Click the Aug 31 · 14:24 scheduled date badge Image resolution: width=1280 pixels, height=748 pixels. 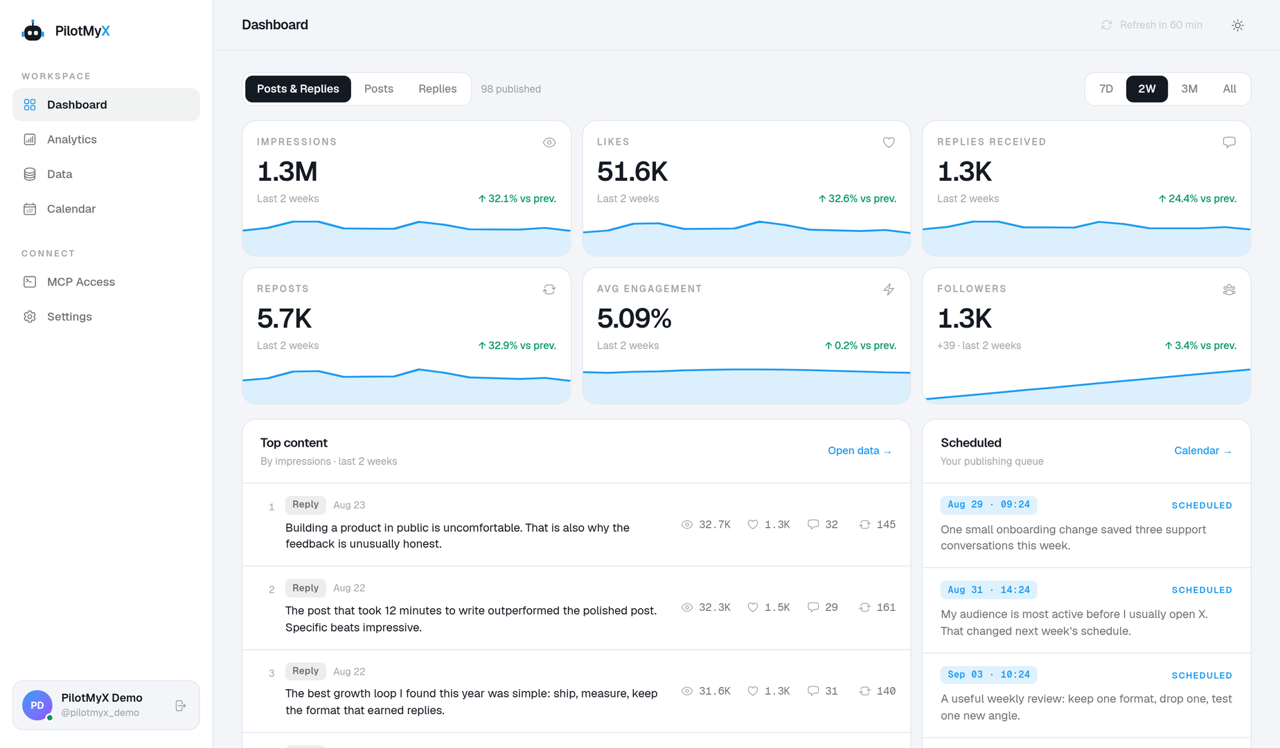[x=988, y=589]
